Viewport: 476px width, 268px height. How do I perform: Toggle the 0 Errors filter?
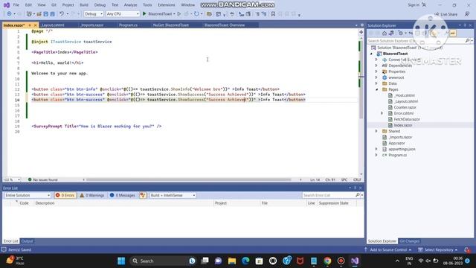(x=65, y=195)
